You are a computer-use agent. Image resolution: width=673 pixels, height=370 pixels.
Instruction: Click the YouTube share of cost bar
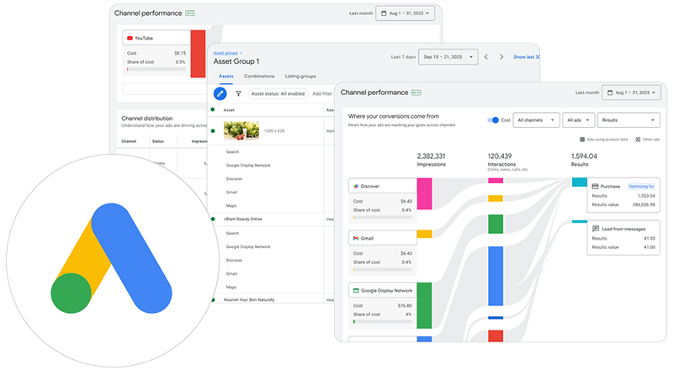point(156,69)
